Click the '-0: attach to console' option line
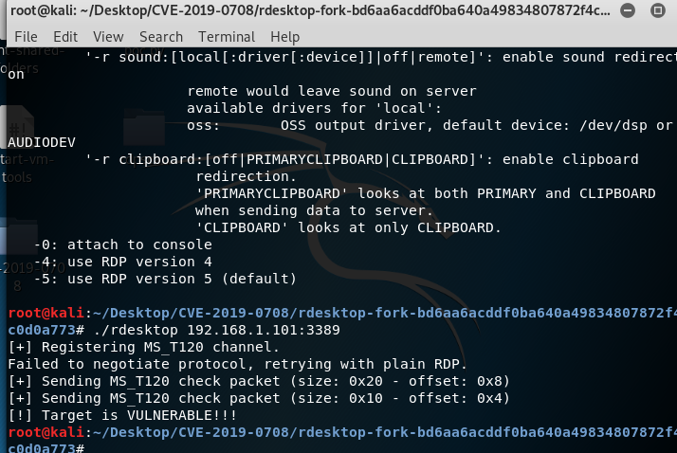The height and width of the screenshot is (453, 677). 123,245
